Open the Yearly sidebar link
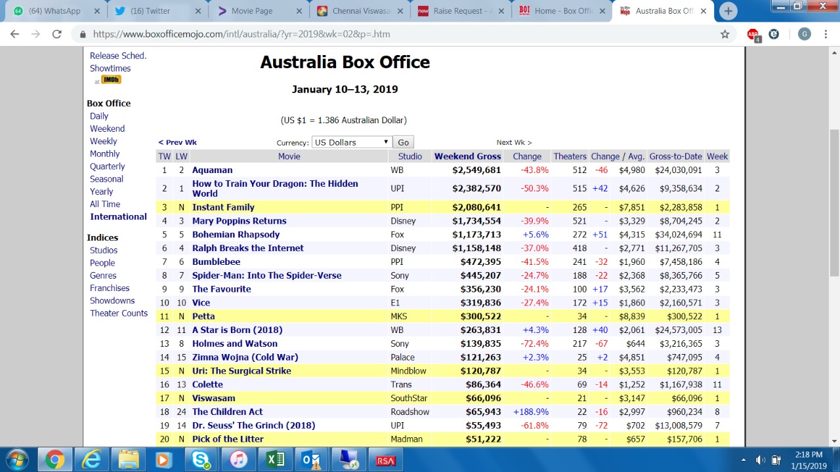Viewport: 840px width, 472px height. coord(102,191)
